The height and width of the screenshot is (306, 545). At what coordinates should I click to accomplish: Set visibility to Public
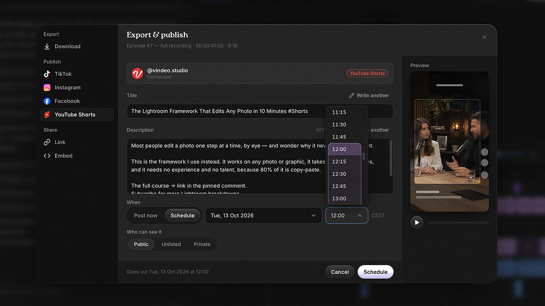pos(141,244)
